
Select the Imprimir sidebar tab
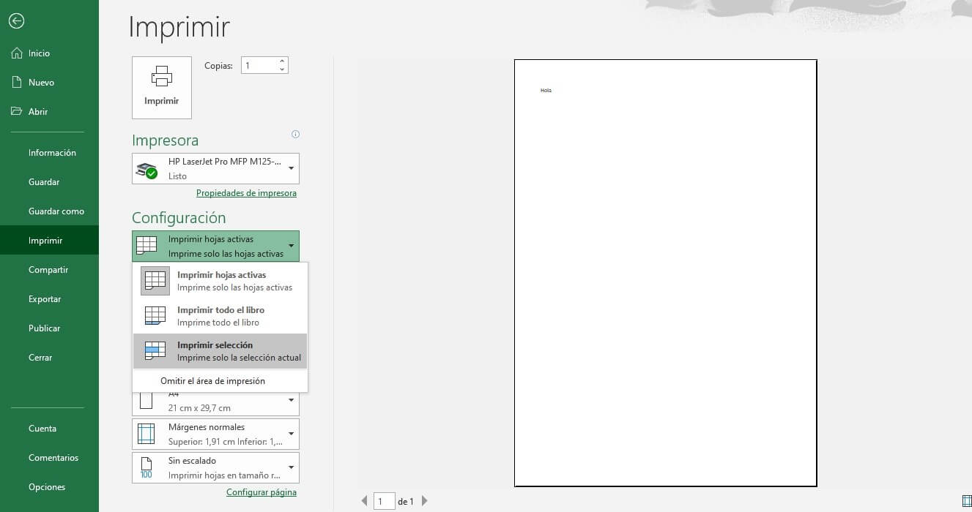[x=49, y=240]
